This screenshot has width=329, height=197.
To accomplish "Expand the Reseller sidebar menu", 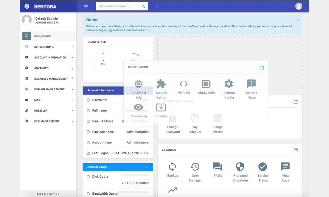I will [48, 111].
